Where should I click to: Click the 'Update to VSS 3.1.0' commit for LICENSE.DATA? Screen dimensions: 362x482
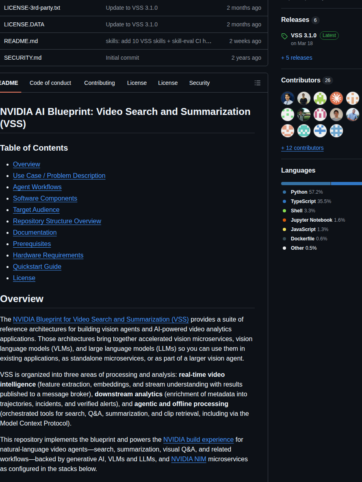click(x=132, y=25)
